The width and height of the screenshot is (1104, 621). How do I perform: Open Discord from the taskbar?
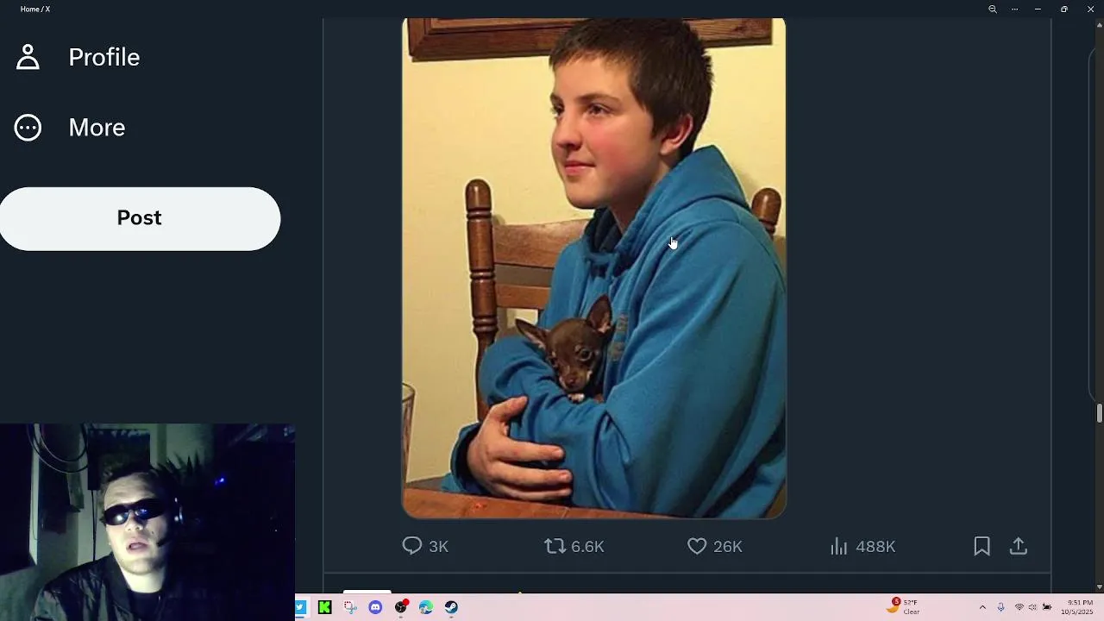[375, 607]
